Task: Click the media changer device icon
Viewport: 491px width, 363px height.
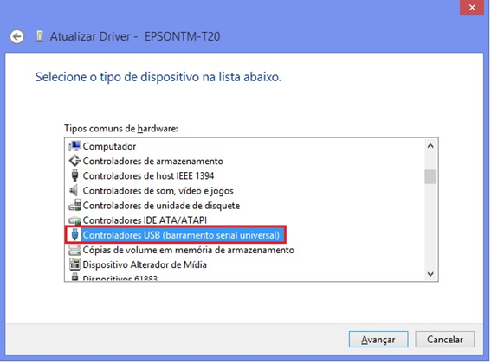Action: click(x=74, y=264)
